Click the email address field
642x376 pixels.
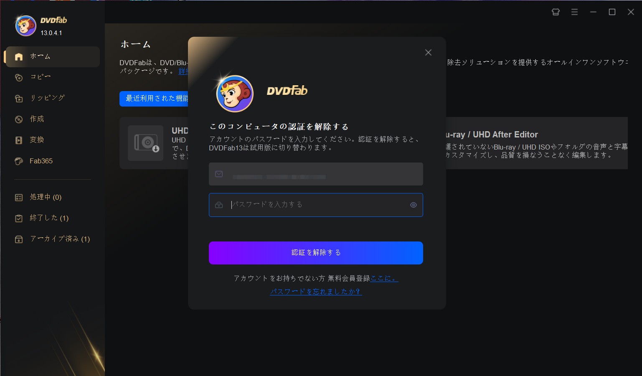point(316,174)
